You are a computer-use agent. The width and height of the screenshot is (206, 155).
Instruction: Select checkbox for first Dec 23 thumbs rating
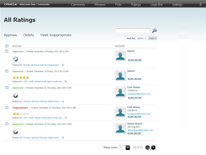7,51
